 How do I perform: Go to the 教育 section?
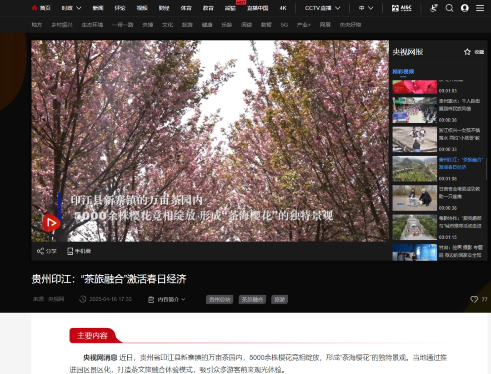208,8
